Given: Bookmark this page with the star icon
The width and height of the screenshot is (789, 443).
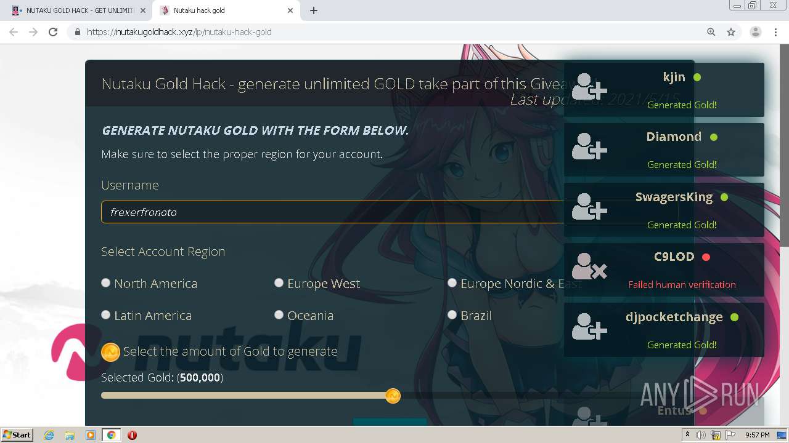Looking at the screenshot, I should click(x=731, y=32).
